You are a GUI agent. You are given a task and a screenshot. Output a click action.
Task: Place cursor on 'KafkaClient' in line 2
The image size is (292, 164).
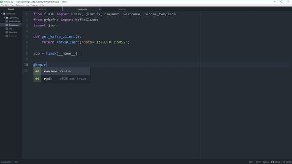(87, 20)
